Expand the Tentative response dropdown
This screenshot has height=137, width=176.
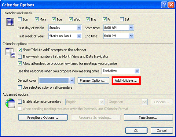coord(121,71)
